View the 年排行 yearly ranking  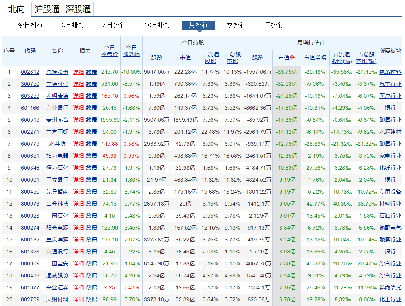click(x=274, y=25)
